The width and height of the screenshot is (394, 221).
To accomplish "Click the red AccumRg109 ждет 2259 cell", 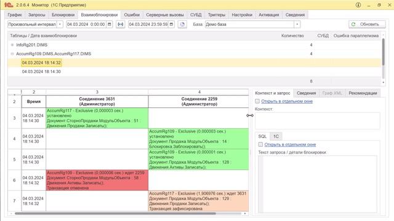I will click(97, 180).
